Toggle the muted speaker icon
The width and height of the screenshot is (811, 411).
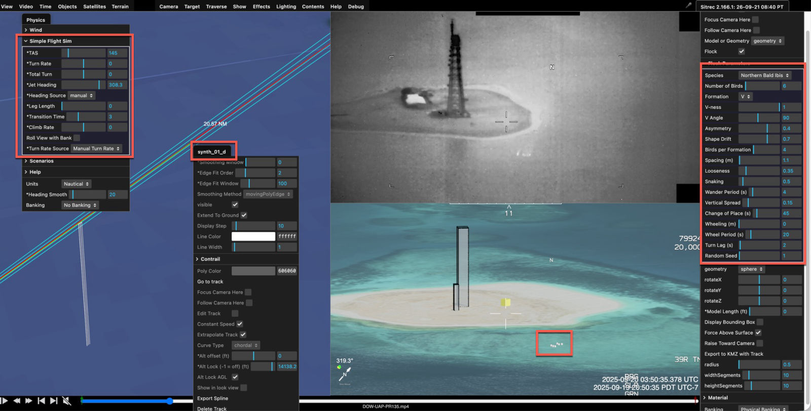(x=66, y=401)
